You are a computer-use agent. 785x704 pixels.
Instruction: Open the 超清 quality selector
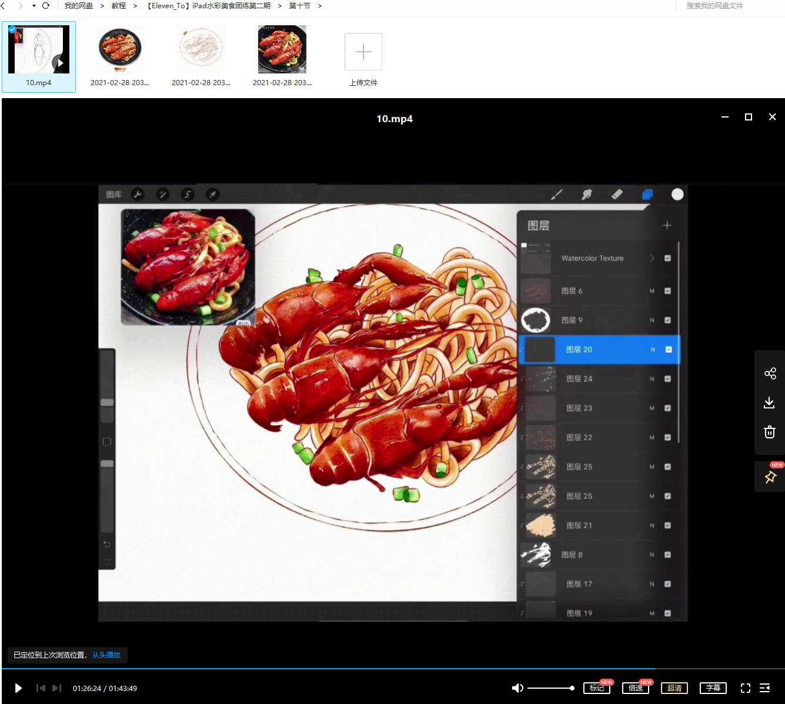coord(674,688)
